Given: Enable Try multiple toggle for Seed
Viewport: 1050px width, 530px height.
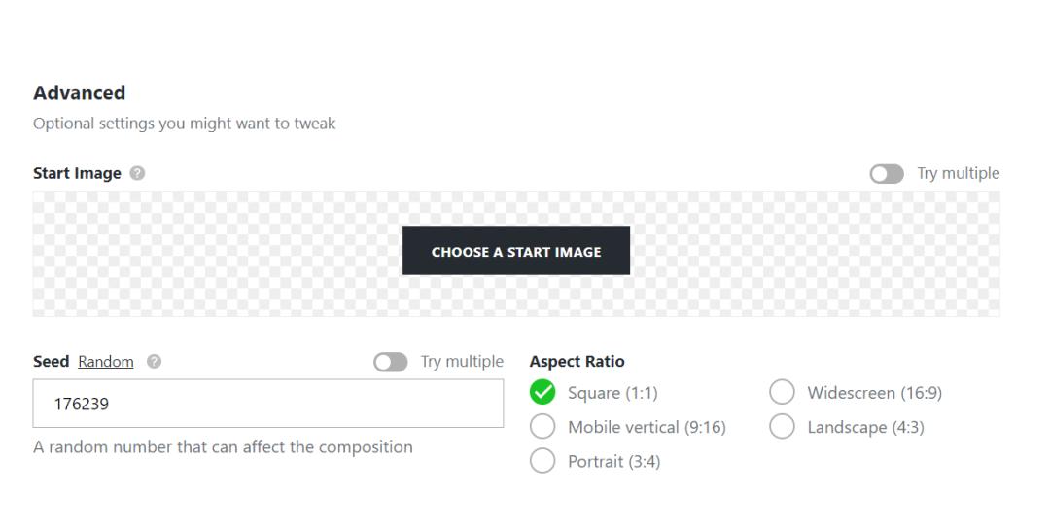Looking at the screenshot, I should [x=390, y=362].
